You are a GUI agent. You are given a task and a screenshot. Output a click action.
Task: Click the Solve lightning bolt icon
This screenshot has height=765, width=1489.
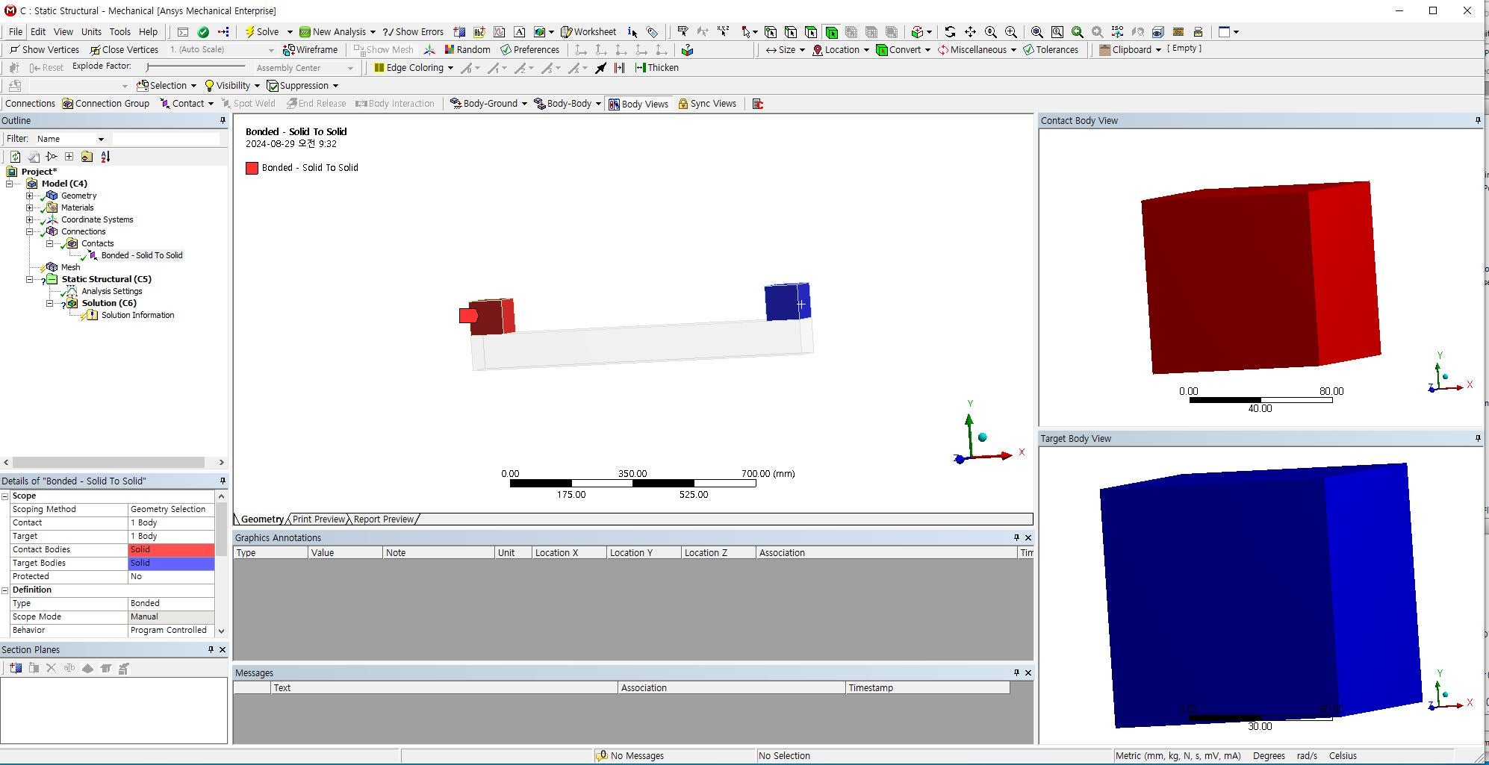tap(250, 32)
